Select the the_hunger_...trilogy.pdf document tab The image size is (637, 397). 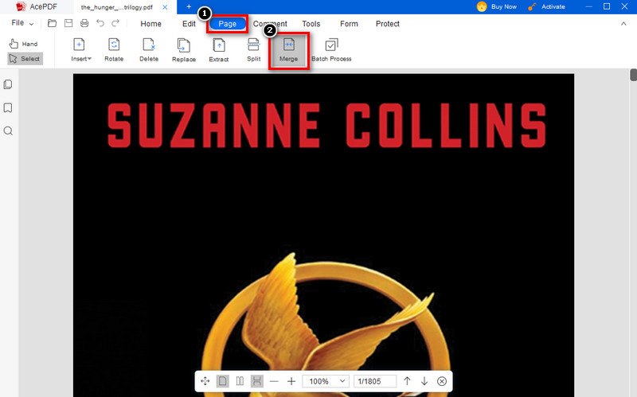(116, 7)
